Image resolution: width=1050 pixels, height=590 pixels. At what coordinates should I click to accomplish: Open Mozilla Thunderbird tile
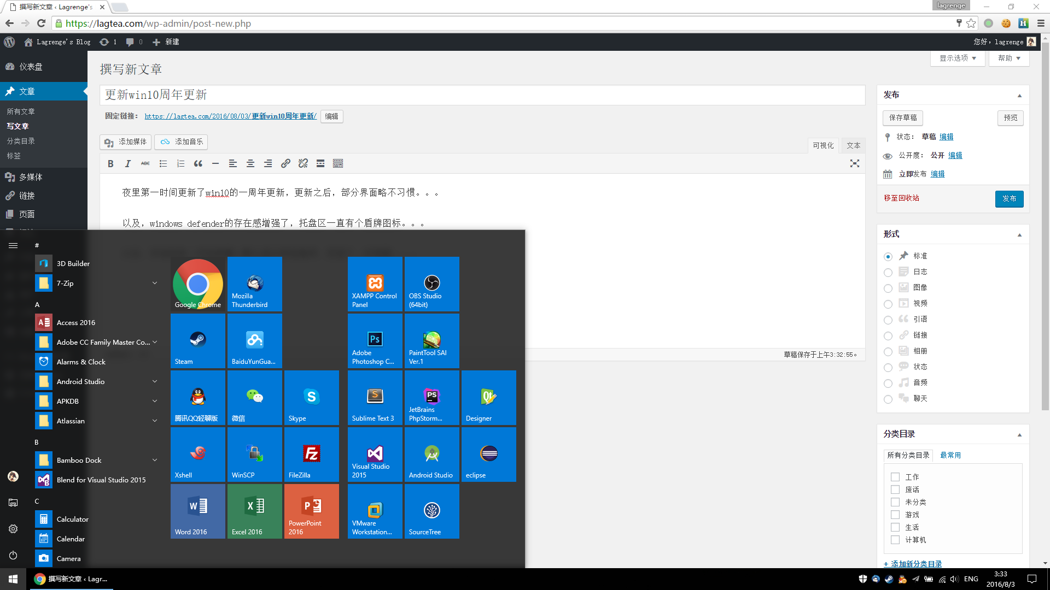click(x=255, y=284)
